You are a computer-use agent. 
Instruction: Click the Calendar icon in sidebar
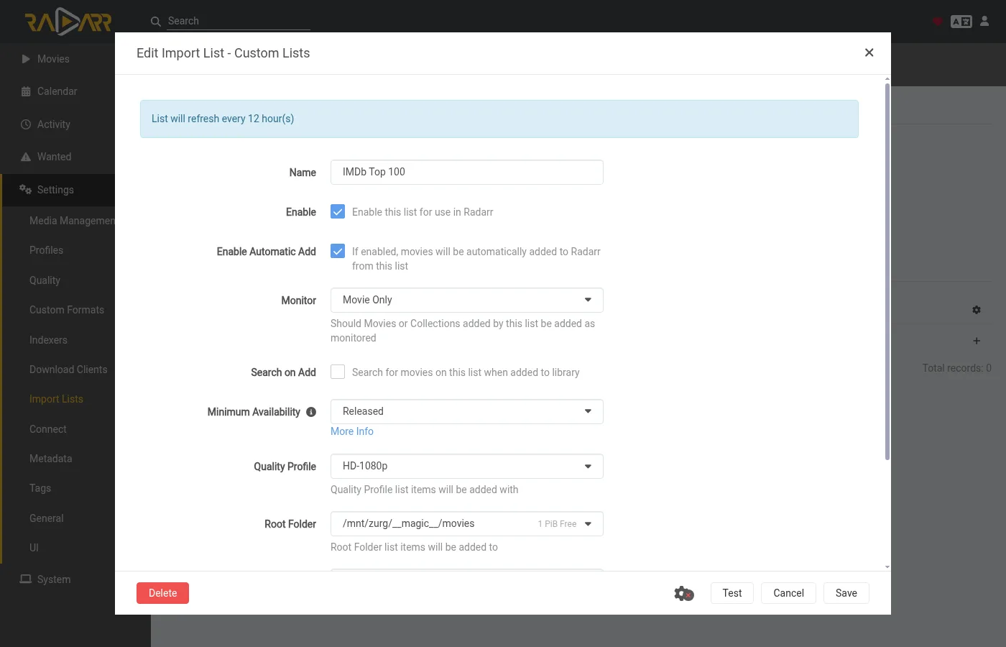coord(26,91)
